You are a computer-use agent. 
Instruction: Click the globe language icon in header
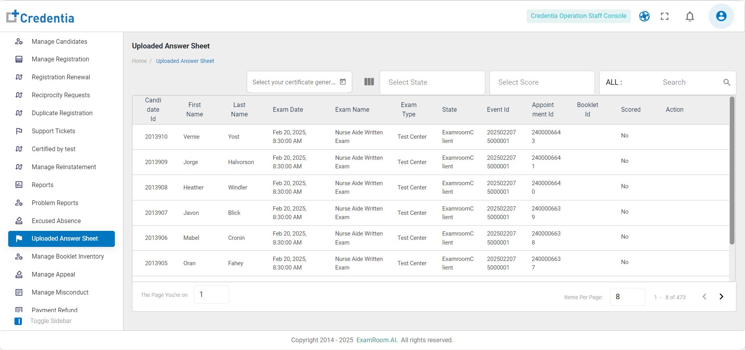644,16
